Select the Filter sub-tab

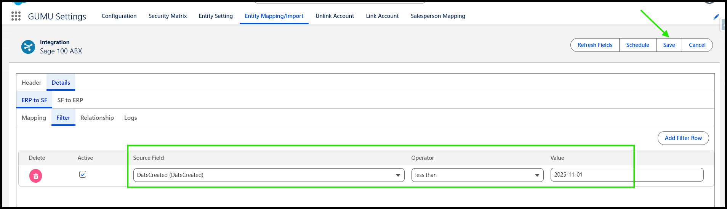coord(63,118)
